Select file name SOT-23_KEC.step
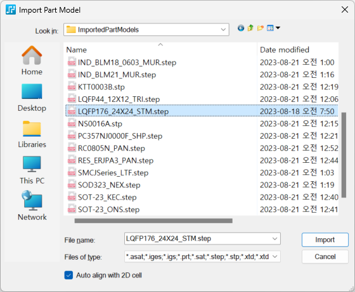This screenshot has width=355, height=292. (x=107, y=197)
